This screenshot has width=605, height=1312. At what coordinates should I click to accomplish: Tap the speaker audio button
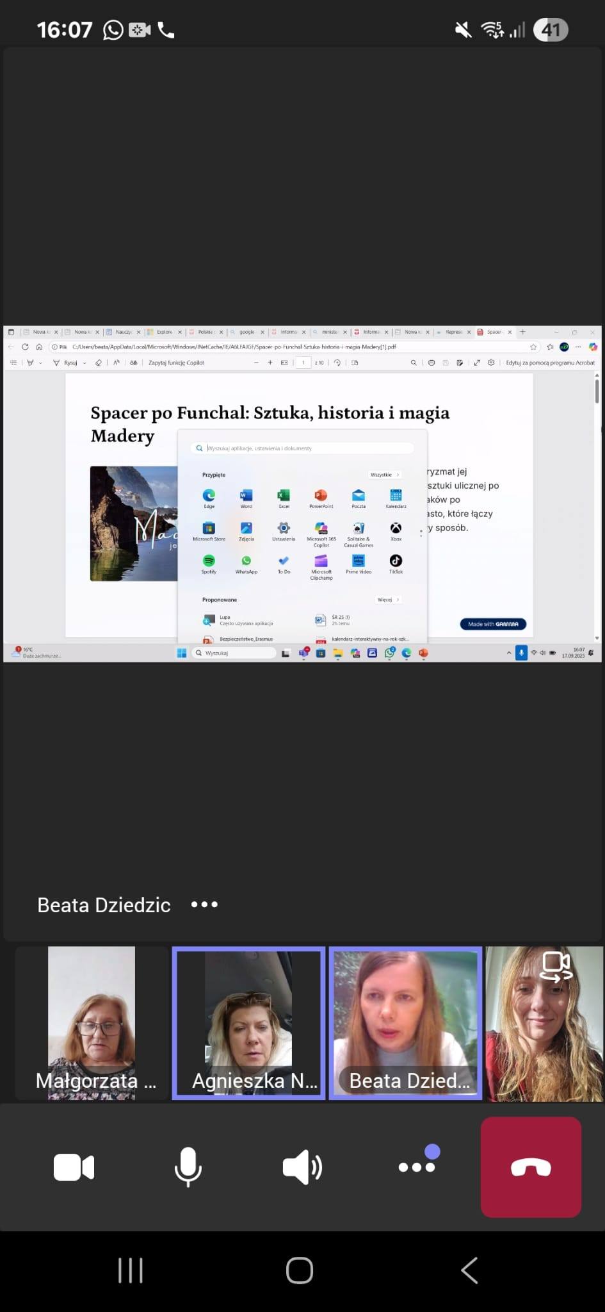303,1167
